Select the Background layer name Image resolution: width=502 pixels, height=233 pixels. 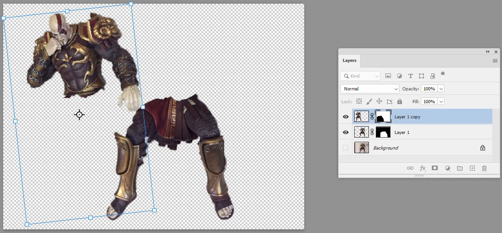[x=385, y=148]
